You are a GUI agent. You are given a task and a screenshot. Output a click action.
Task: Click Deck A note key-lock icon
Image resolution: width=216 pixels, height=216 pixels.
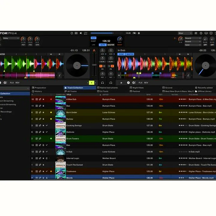59,75
